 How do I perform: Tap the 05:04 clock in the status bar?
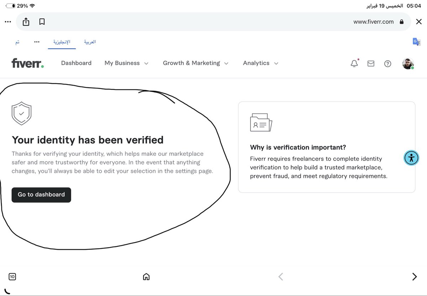414,6
